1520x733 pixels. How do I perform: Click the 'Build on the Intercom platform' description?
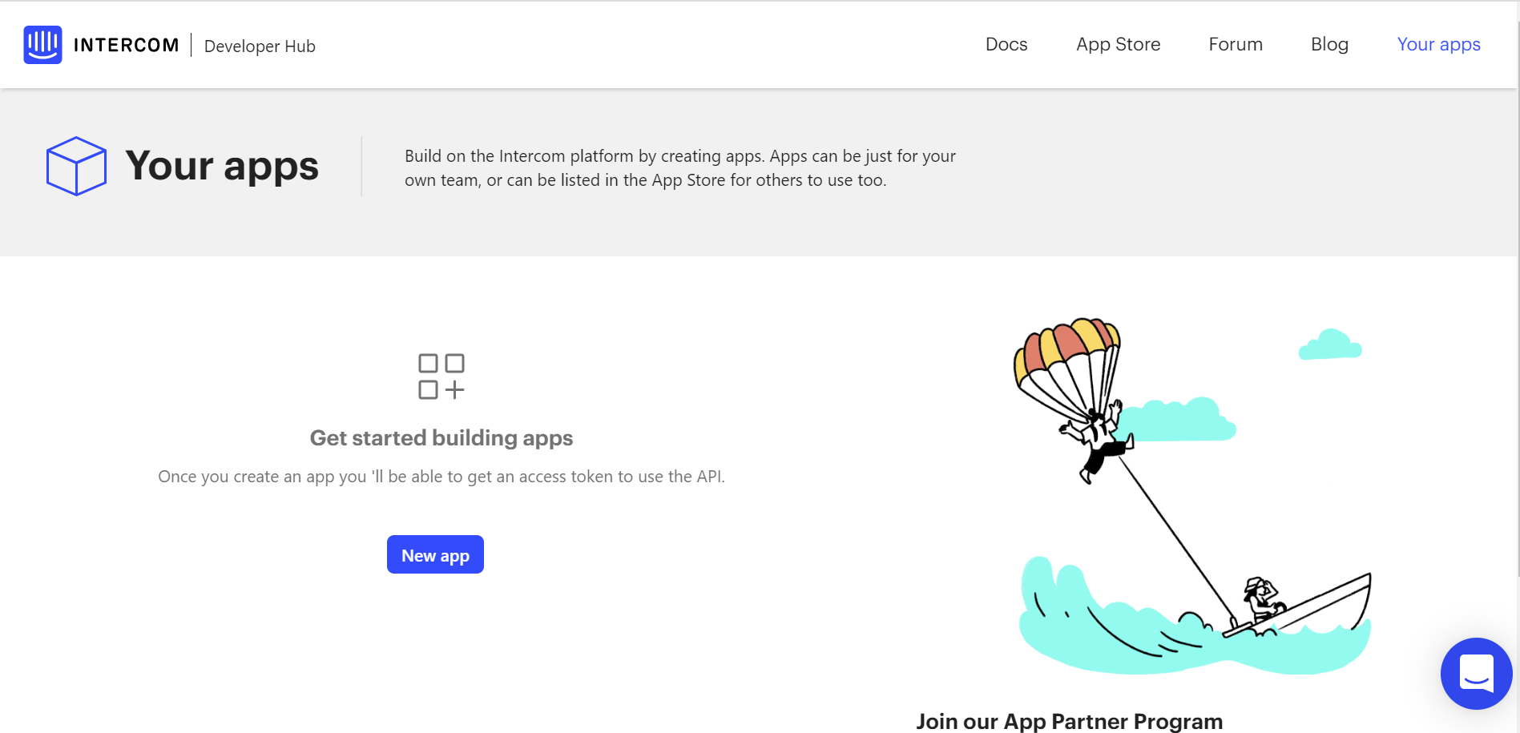[680, 168]
